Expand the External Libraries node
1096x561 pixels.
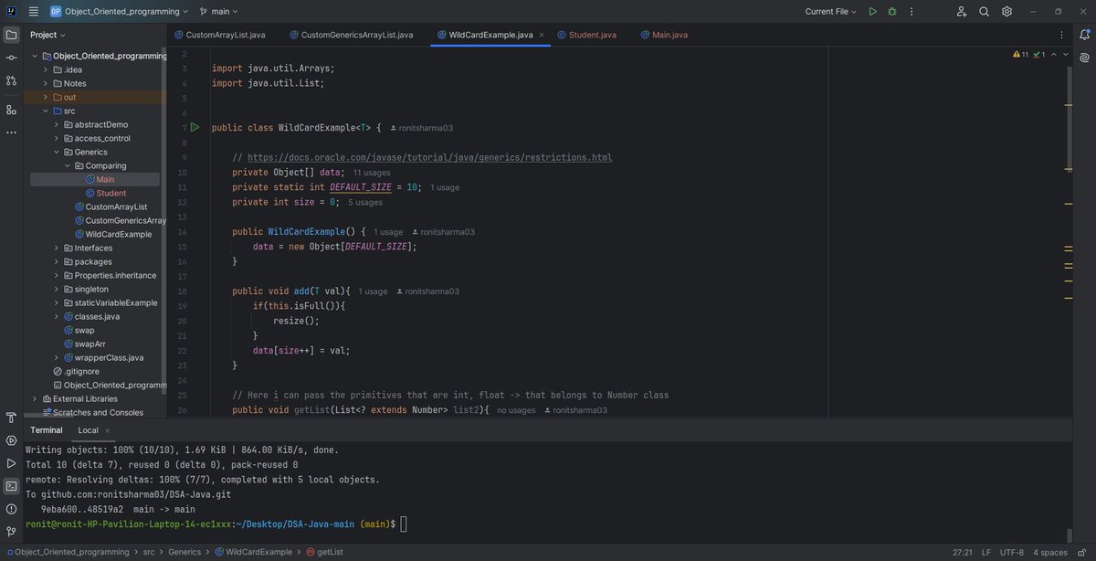[34, 398]
